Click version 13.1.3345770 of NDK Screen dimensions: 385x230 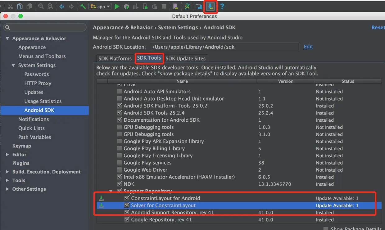(x=274, y=184)
